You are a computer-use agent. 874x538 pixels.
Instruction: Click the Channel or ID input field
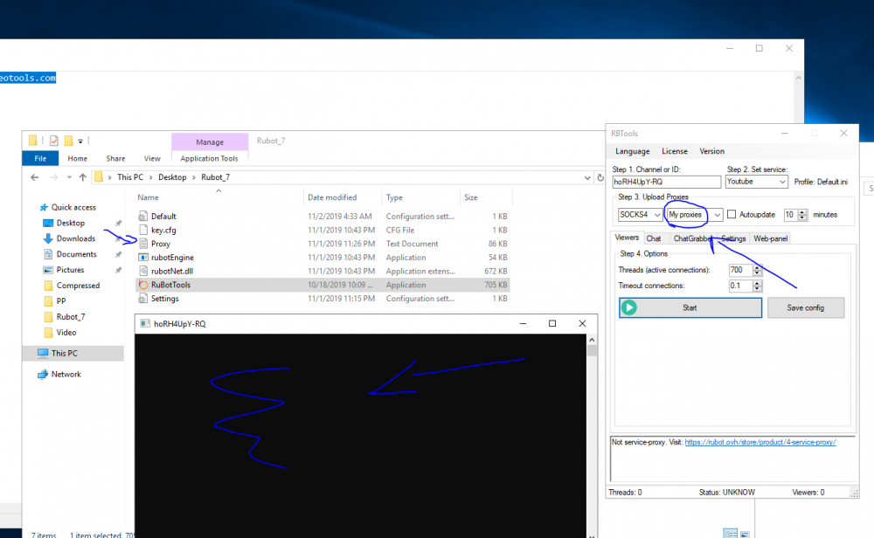point(666,182)
